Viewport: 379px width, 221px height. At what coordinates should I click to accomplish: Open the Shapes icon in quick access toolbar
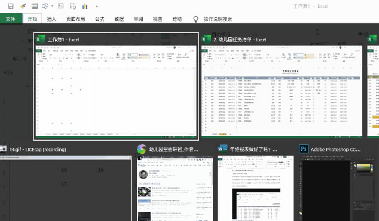45,7
